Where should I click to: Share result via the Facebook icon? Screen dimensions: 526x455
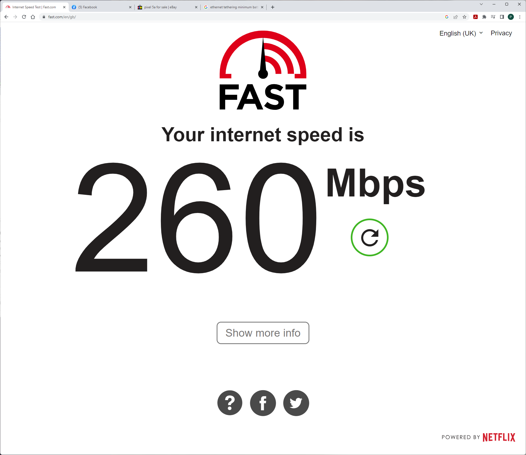coord(263,403)
